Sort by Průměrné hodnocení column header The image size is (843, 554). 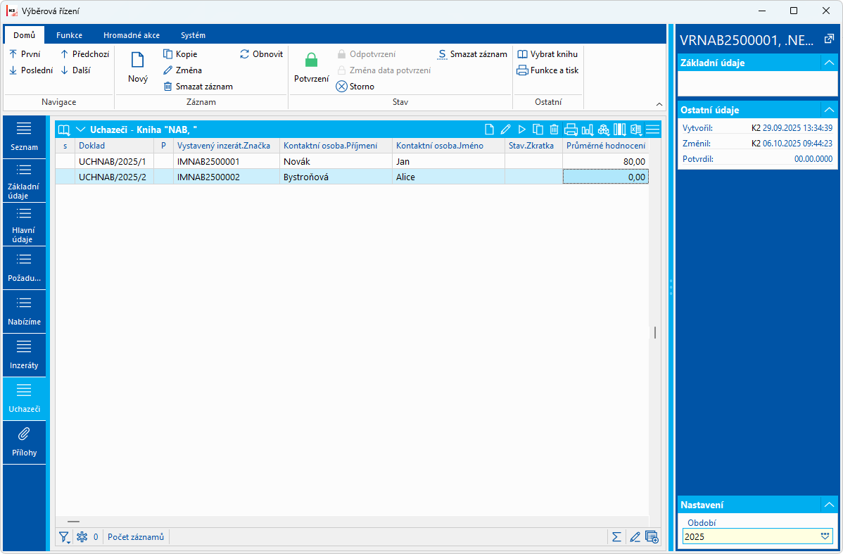click(x=605, y=146)
